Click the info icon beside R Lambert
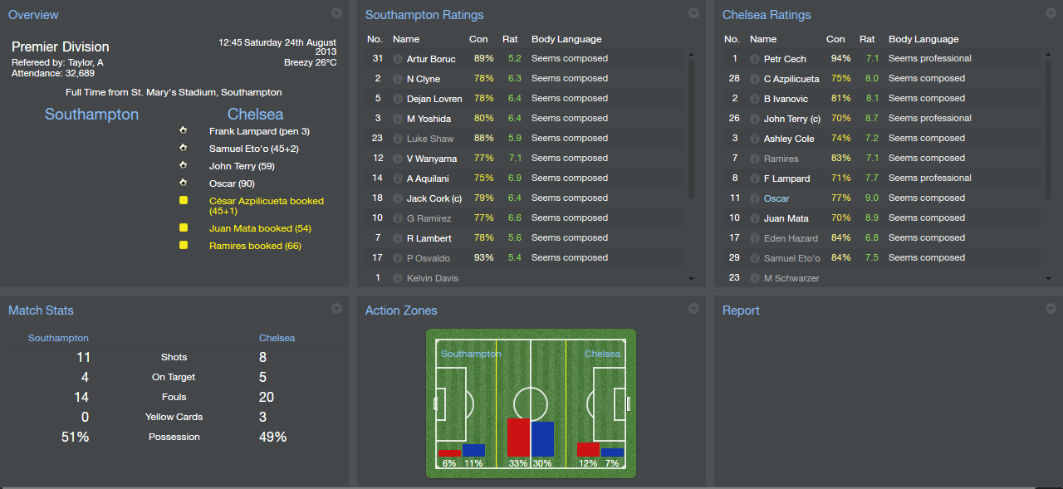The height and width of the screenshot is (489, 1063). [x=397, y=238]
